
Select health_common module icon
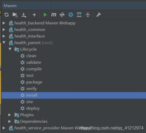point(11,30)
